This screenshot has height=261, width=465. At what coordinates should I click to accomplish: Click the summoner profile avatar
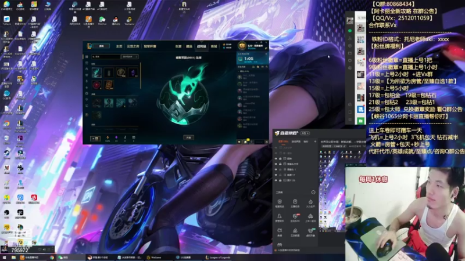coord(242,46)
